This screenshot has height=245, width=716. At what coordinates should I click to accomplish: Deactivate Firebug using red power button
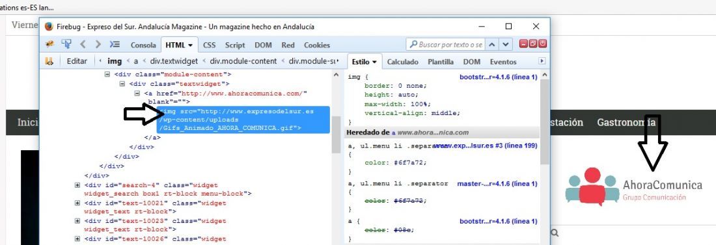542,44
